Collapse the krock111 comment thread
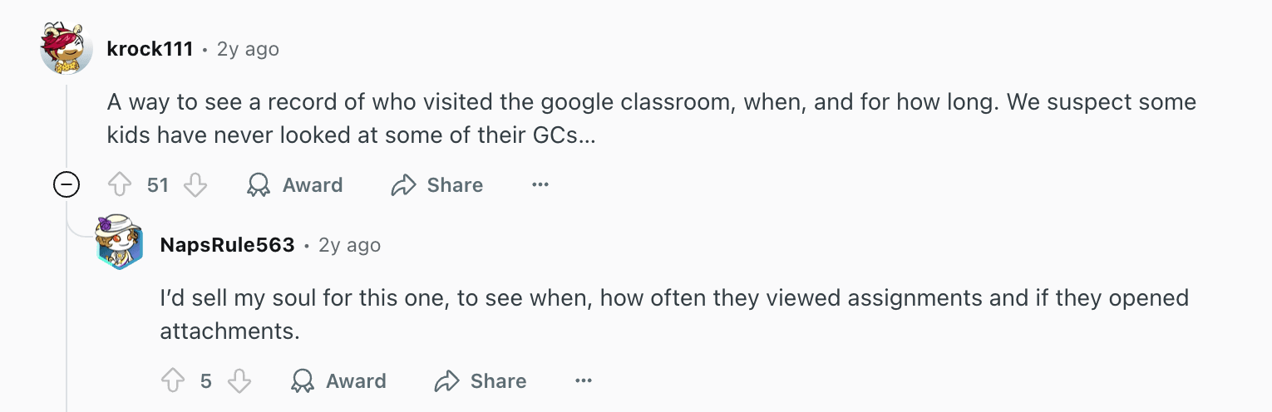Viewport: 1272px width, 412px height. point(67,185)
